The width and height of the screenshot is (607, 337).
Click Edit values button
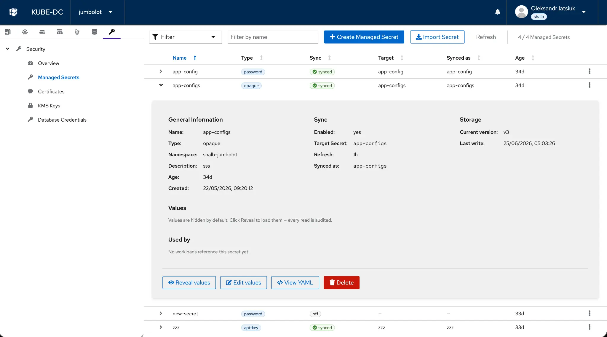coord(243,283)
